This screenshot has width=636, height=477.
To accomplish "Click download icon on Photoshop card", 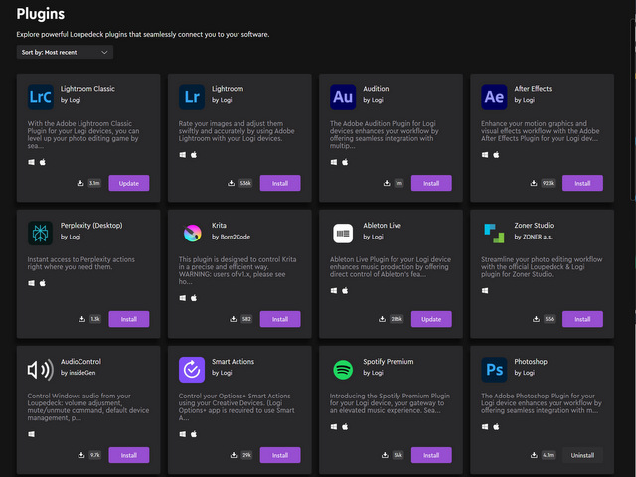I will 534,455.
